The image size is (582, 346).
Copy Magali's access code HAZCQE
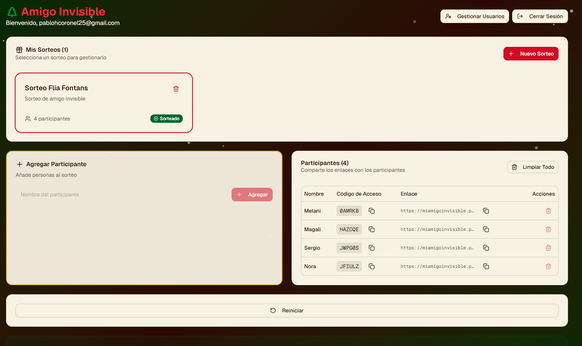pos(372,229)
